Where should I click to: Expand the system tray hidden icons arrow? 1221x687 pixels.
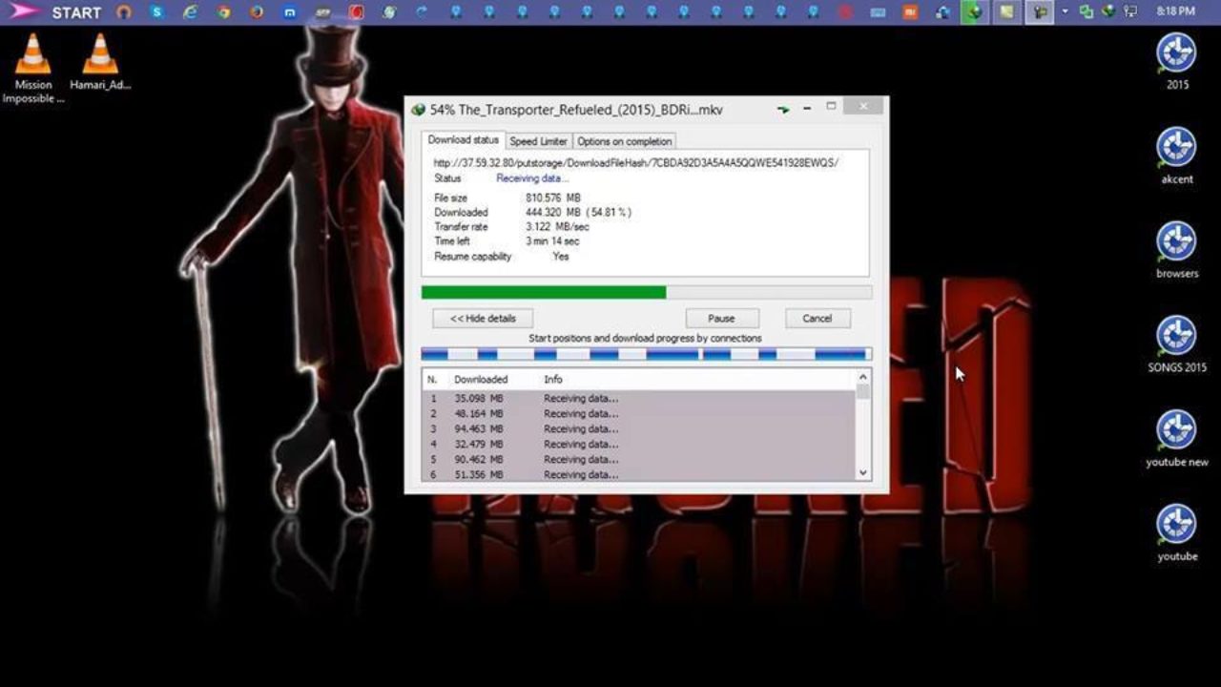(1065, 12)
